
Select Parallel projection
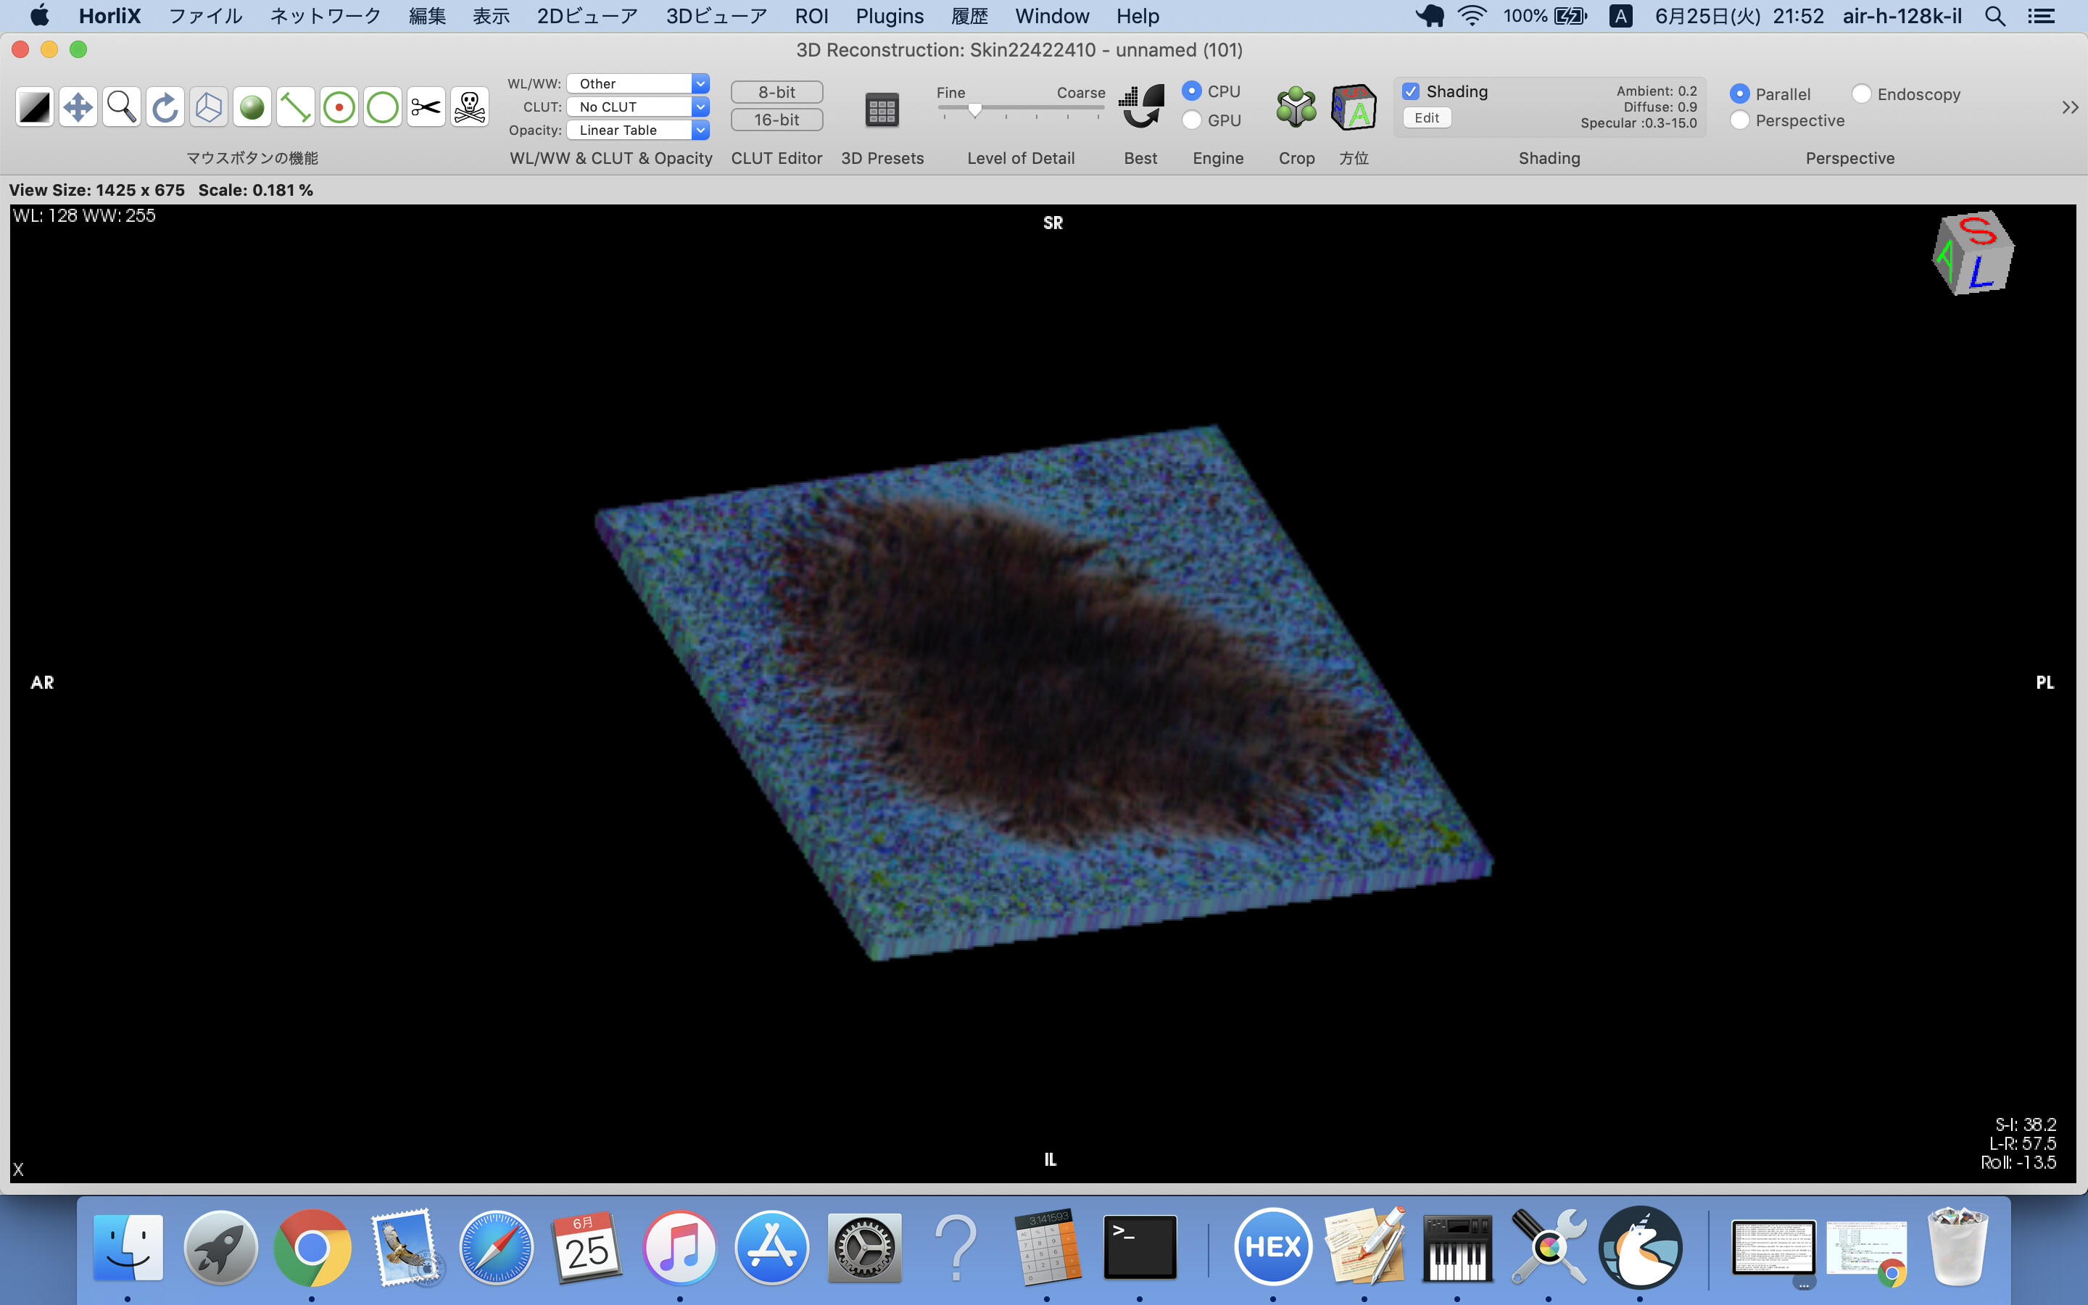click(1739, 94)
